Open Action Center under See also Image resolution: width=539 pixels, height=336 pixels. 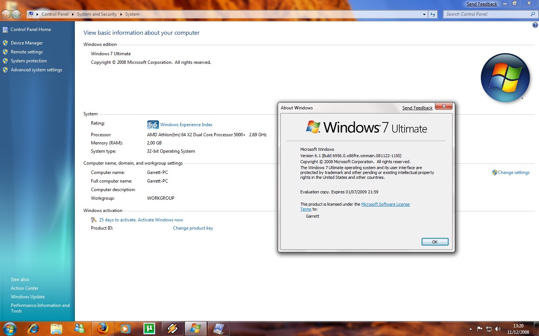point(24,288)
